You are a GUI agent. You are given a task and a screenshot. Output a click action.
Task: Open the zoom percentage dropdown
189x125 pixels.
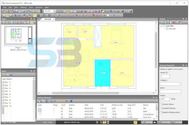point(54,11)
